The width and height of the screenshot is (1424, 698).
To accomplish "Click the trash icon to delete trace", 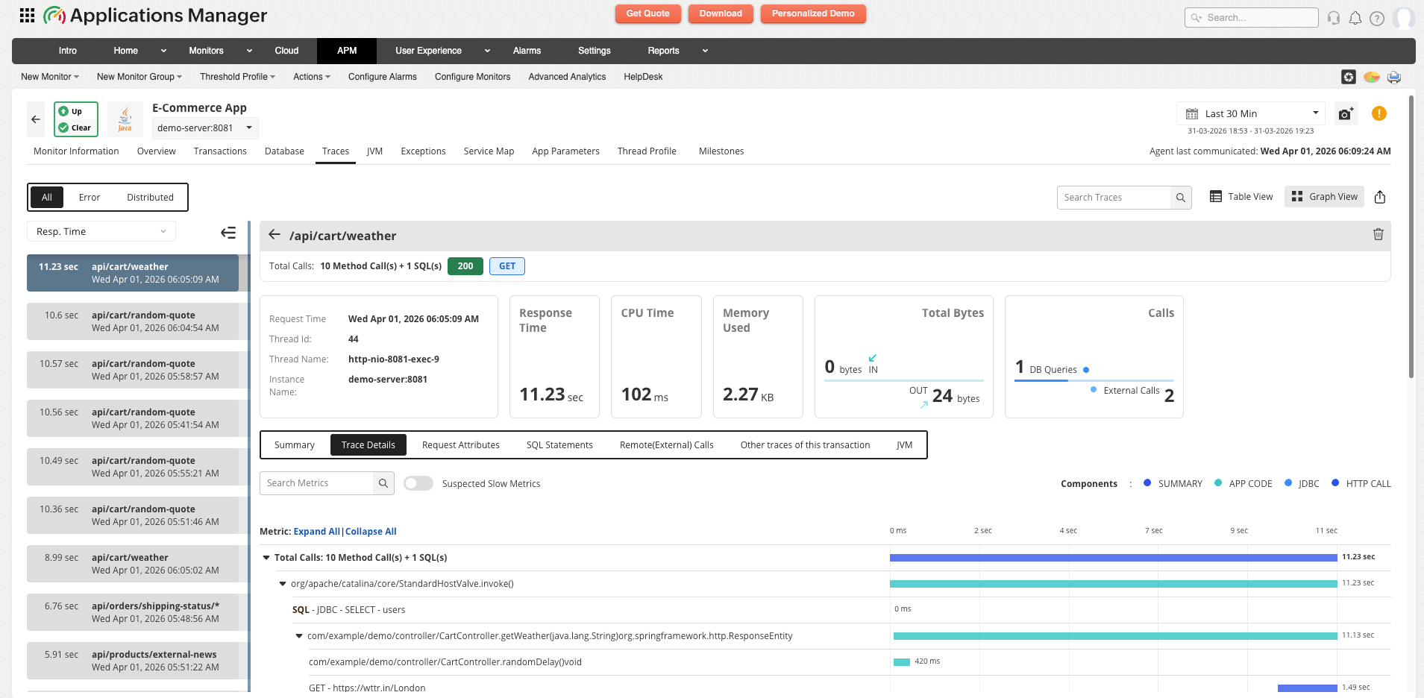I will point(1378,235).
